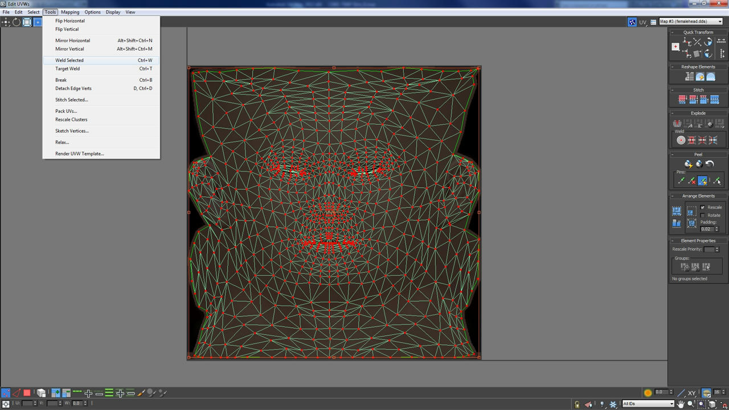Click the last Stitch custom icon
729x410 pixels.
tap(715, 100)
